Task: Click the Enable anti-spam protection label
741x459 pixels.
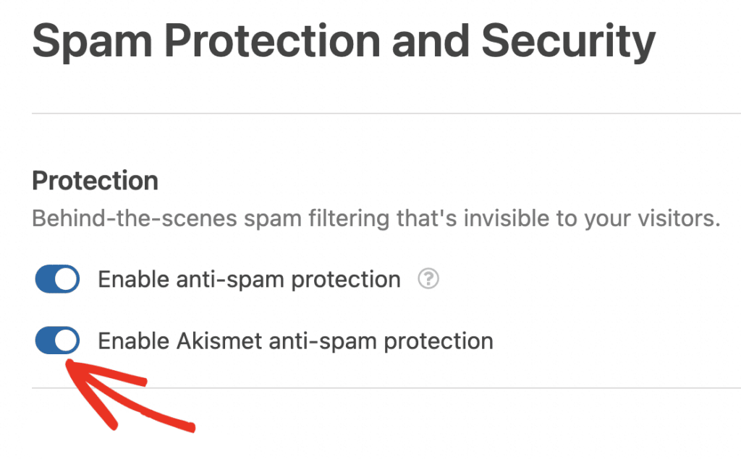Action: [249, 279]
